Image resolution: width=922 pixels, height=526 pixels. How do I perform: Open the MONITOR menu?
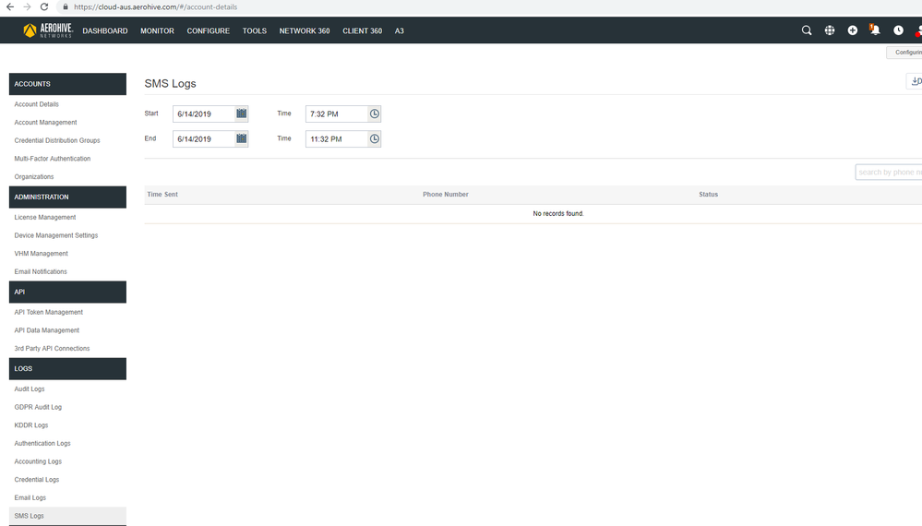157,31
